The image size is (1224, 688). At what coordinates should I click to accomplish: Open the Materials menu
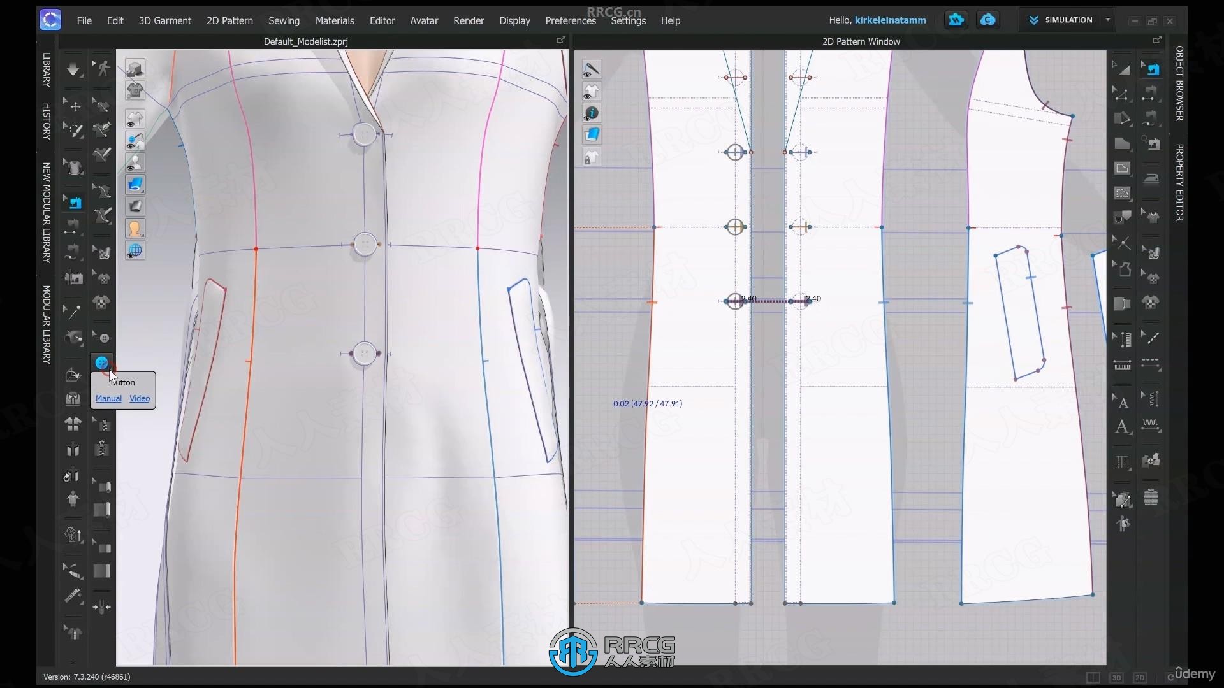[335, 20]
